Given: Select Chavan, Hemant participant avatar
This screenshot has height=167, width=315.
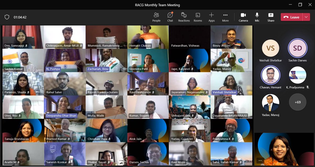Looking at the screenshot, I should point(270,75).
